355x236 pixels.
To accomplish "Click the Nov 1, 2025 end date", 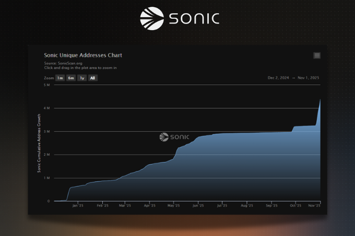I will click(308, 78).
